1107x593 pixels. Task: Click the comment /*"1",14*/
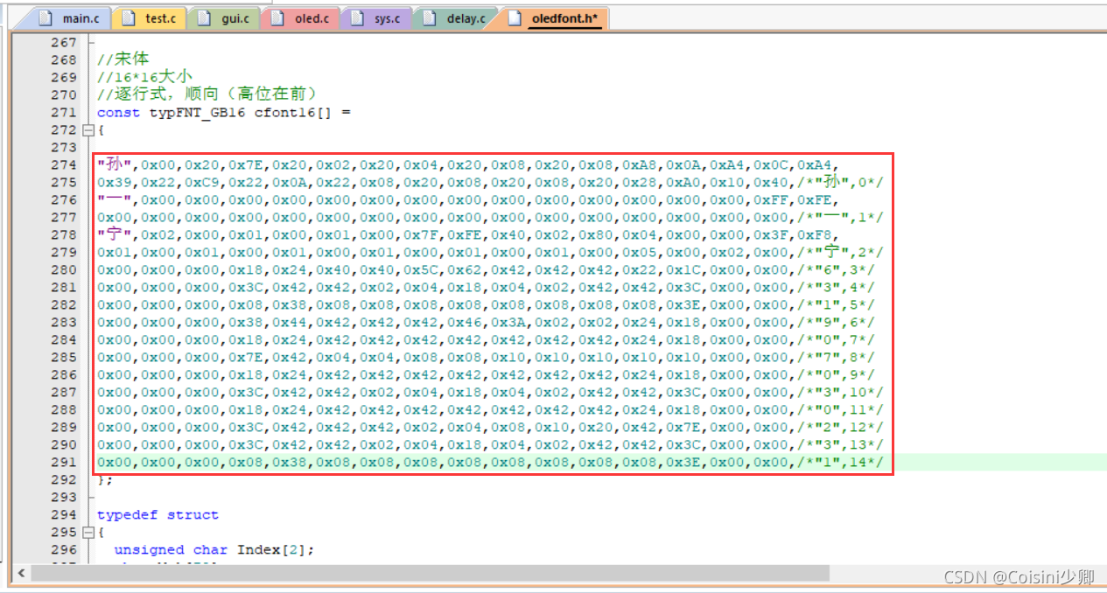pyautogui.click(x=840, y=462)
